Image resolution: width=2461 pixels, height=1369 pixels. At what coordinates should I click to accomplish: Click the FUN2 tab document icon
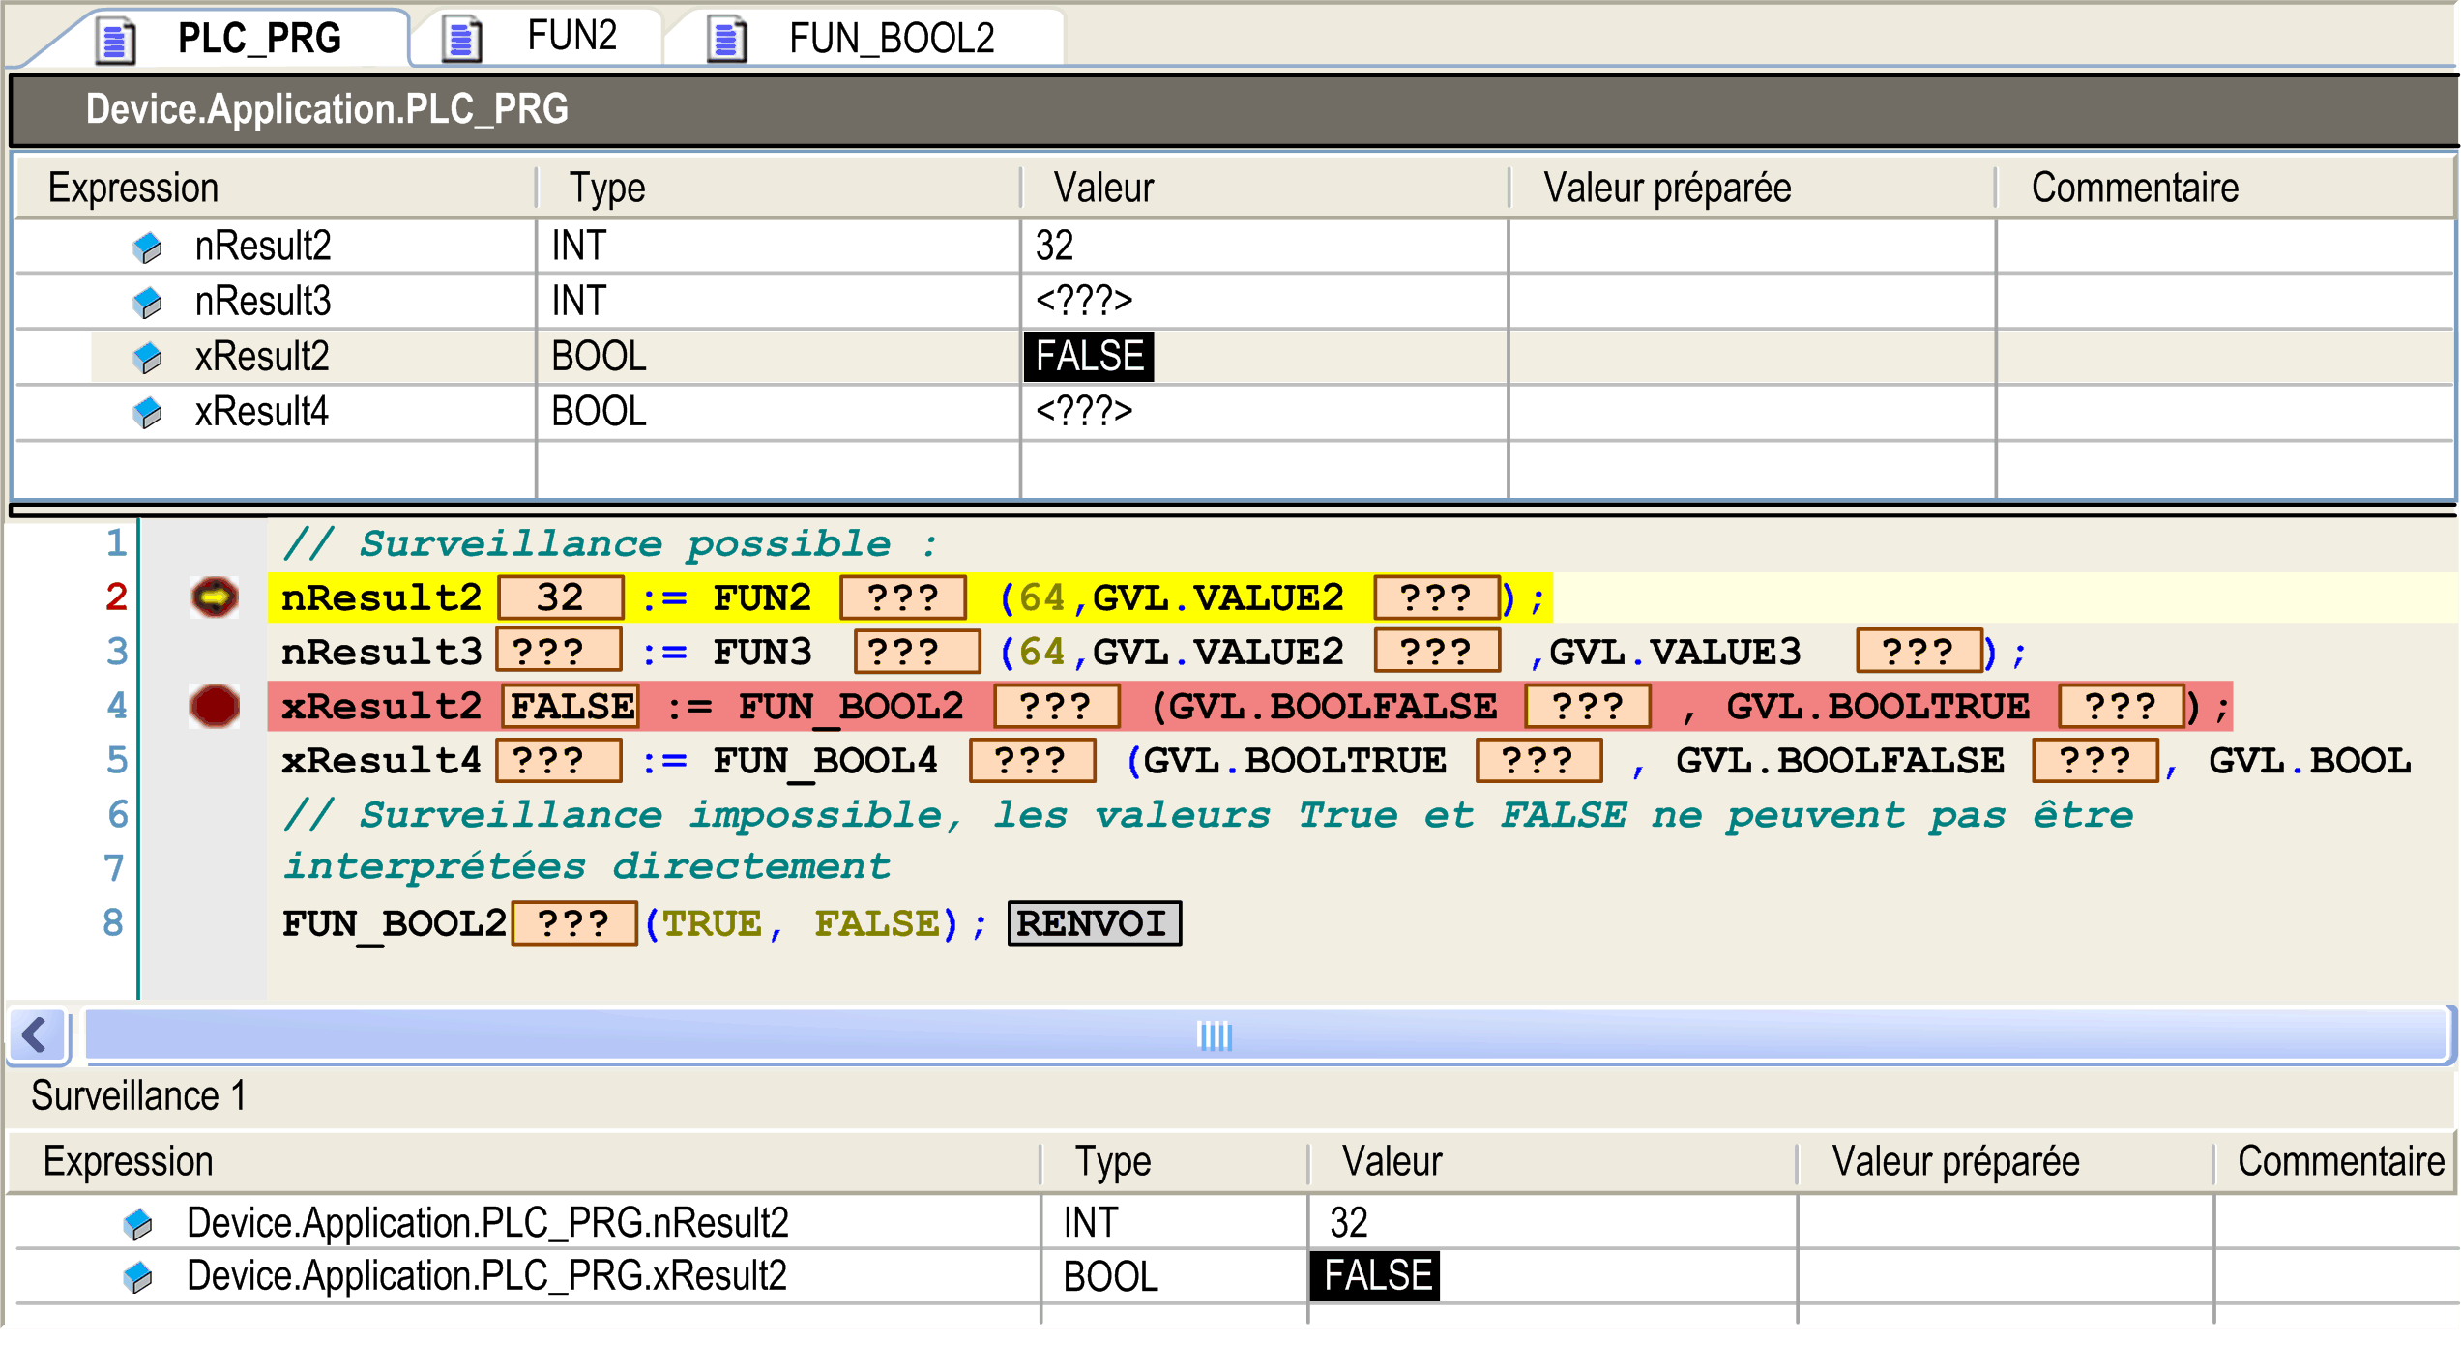[461, 40]
